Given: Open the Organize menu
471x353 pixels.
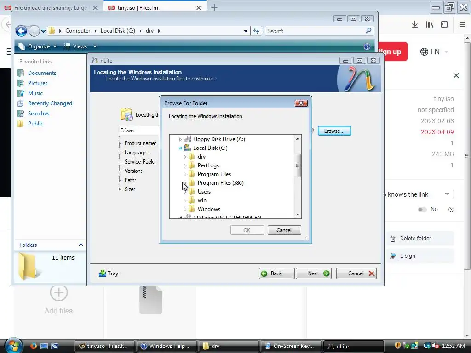Looking at the screenshot, I should click(38, 46).
